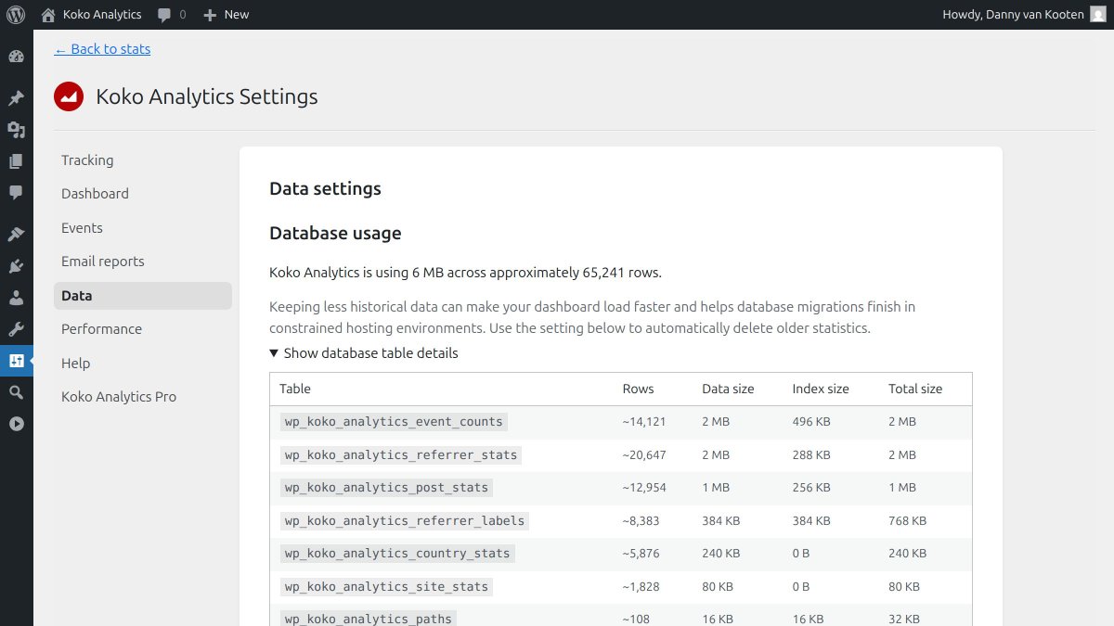Select wp_koko_analytics_country_stats table name
This screenshot has height=626, width=1114.
tap(397, 554)
